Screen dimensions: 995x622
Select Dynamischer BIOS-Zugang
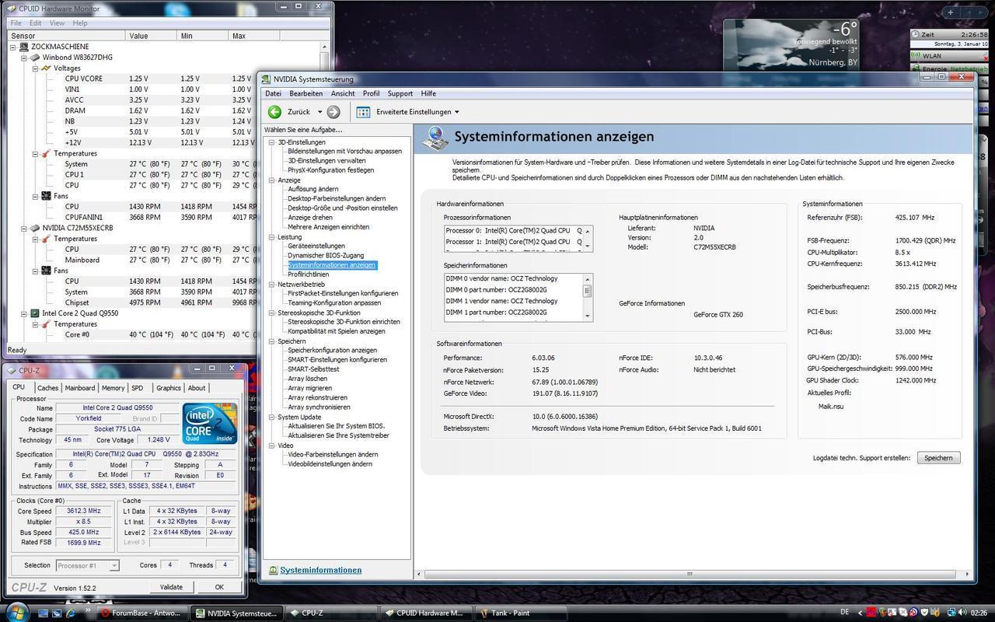coord(325,255)
